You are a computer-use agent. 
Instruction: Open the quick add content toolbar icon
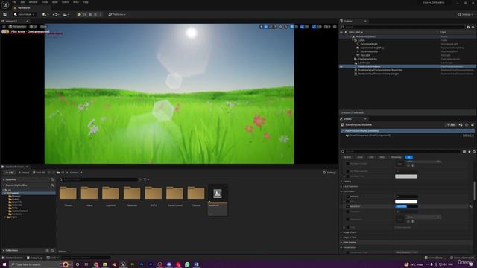tap(45, 15)
